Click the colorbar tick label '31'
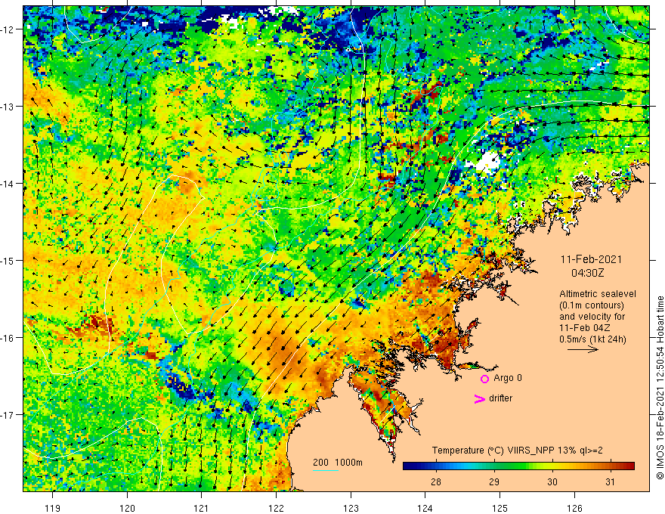Screen dimensions: 665x514 tap(610, 481)
